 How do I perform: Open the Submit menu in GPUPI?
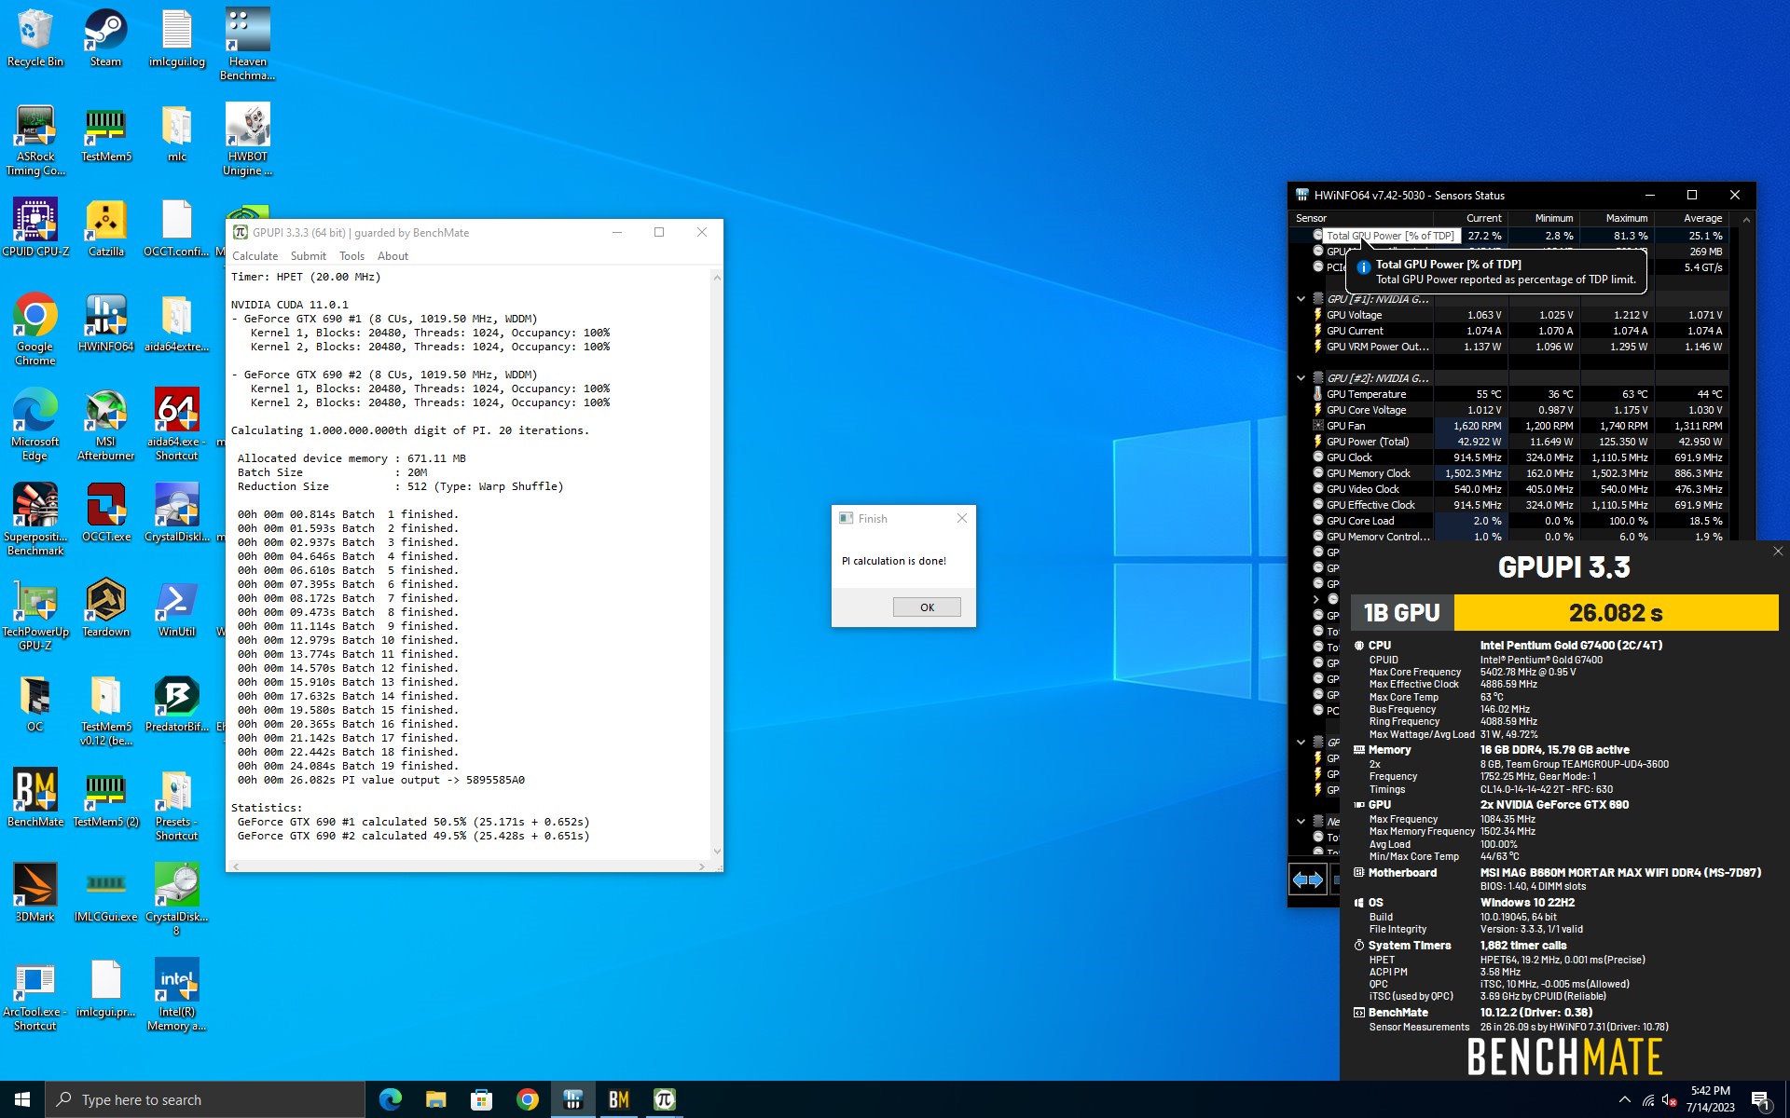308,256
